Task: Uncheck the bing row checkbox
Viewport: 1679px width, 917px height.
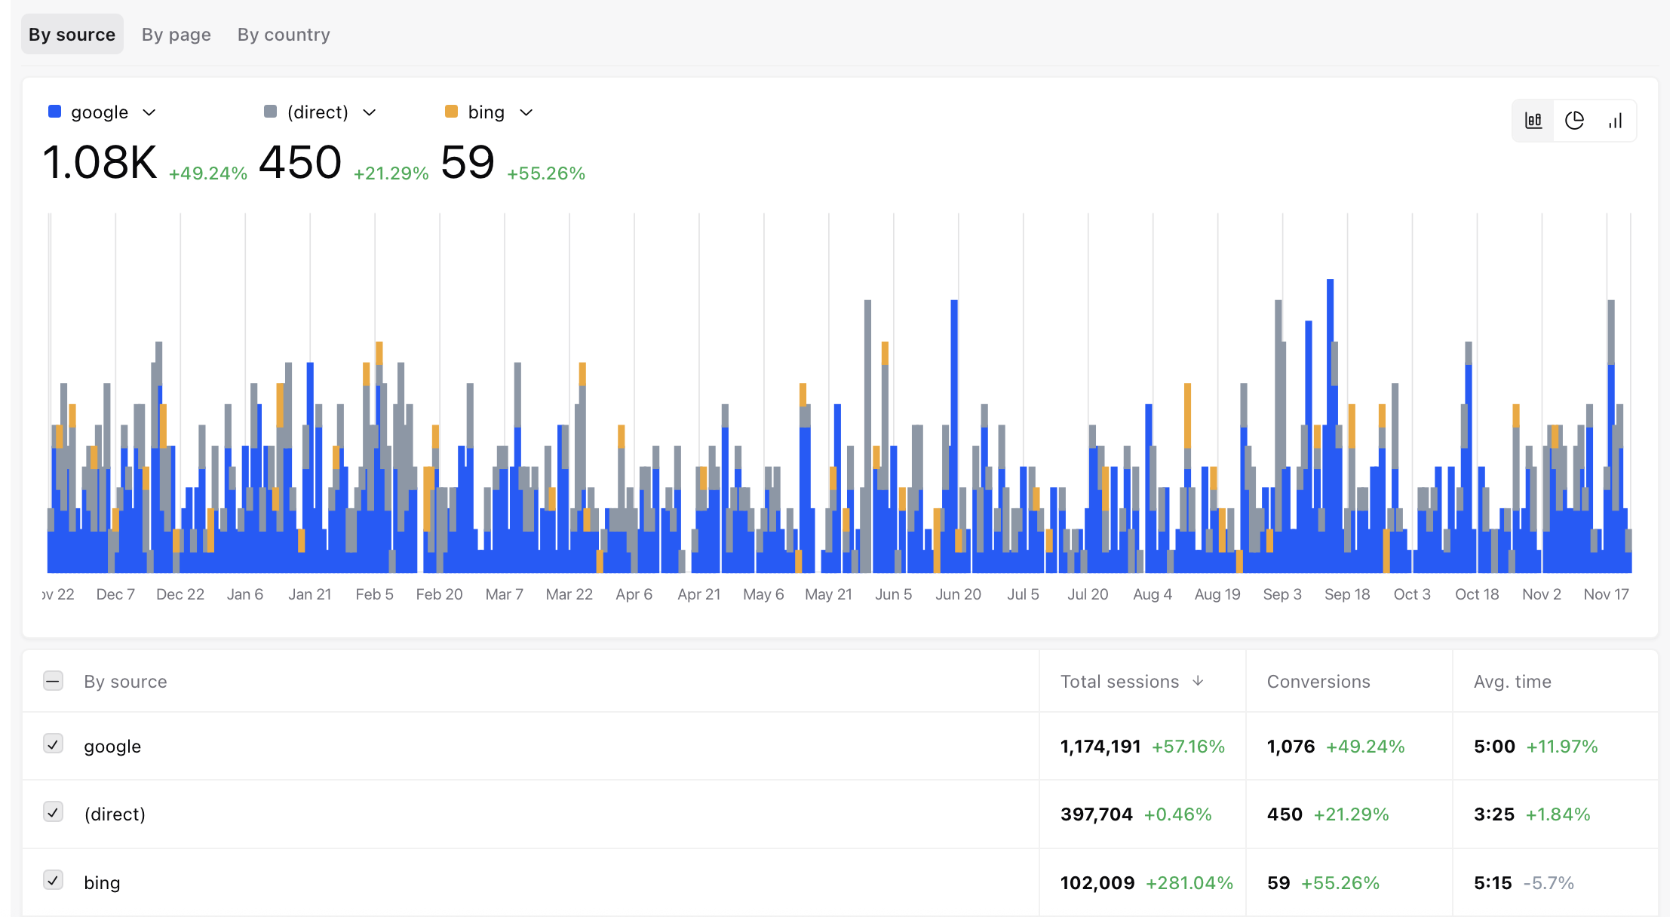Action: [53, 880]
